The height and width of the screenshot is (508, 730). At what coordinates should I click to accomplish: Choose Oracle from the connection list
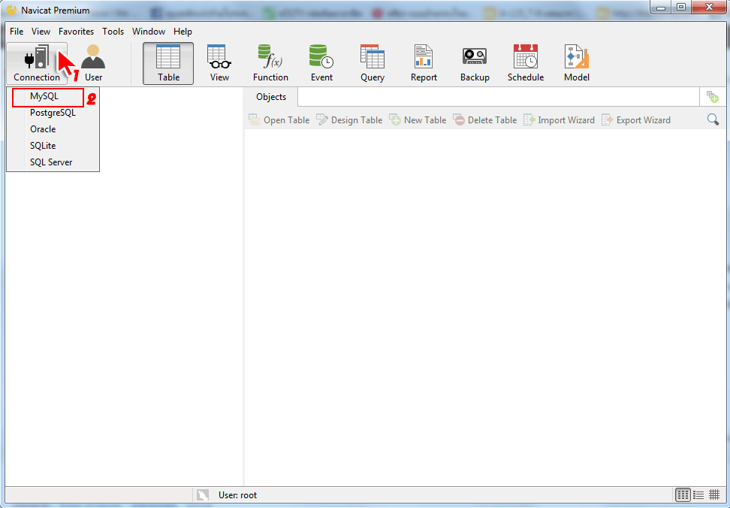[53, 129]
